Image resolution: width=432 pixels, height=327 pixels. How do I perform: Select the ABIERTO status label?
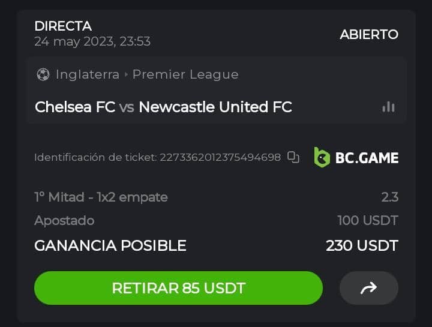(x=369, y=34)
